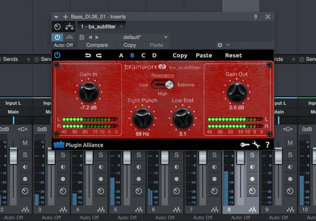Pin the Inserts plugin window

(256, 17)
